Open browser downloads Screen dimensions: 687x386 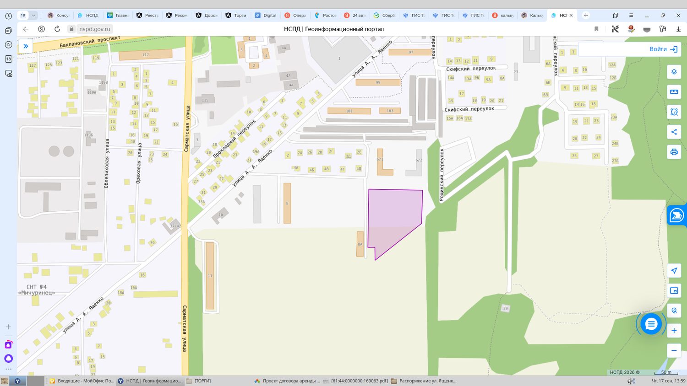[x=678, y=29]
